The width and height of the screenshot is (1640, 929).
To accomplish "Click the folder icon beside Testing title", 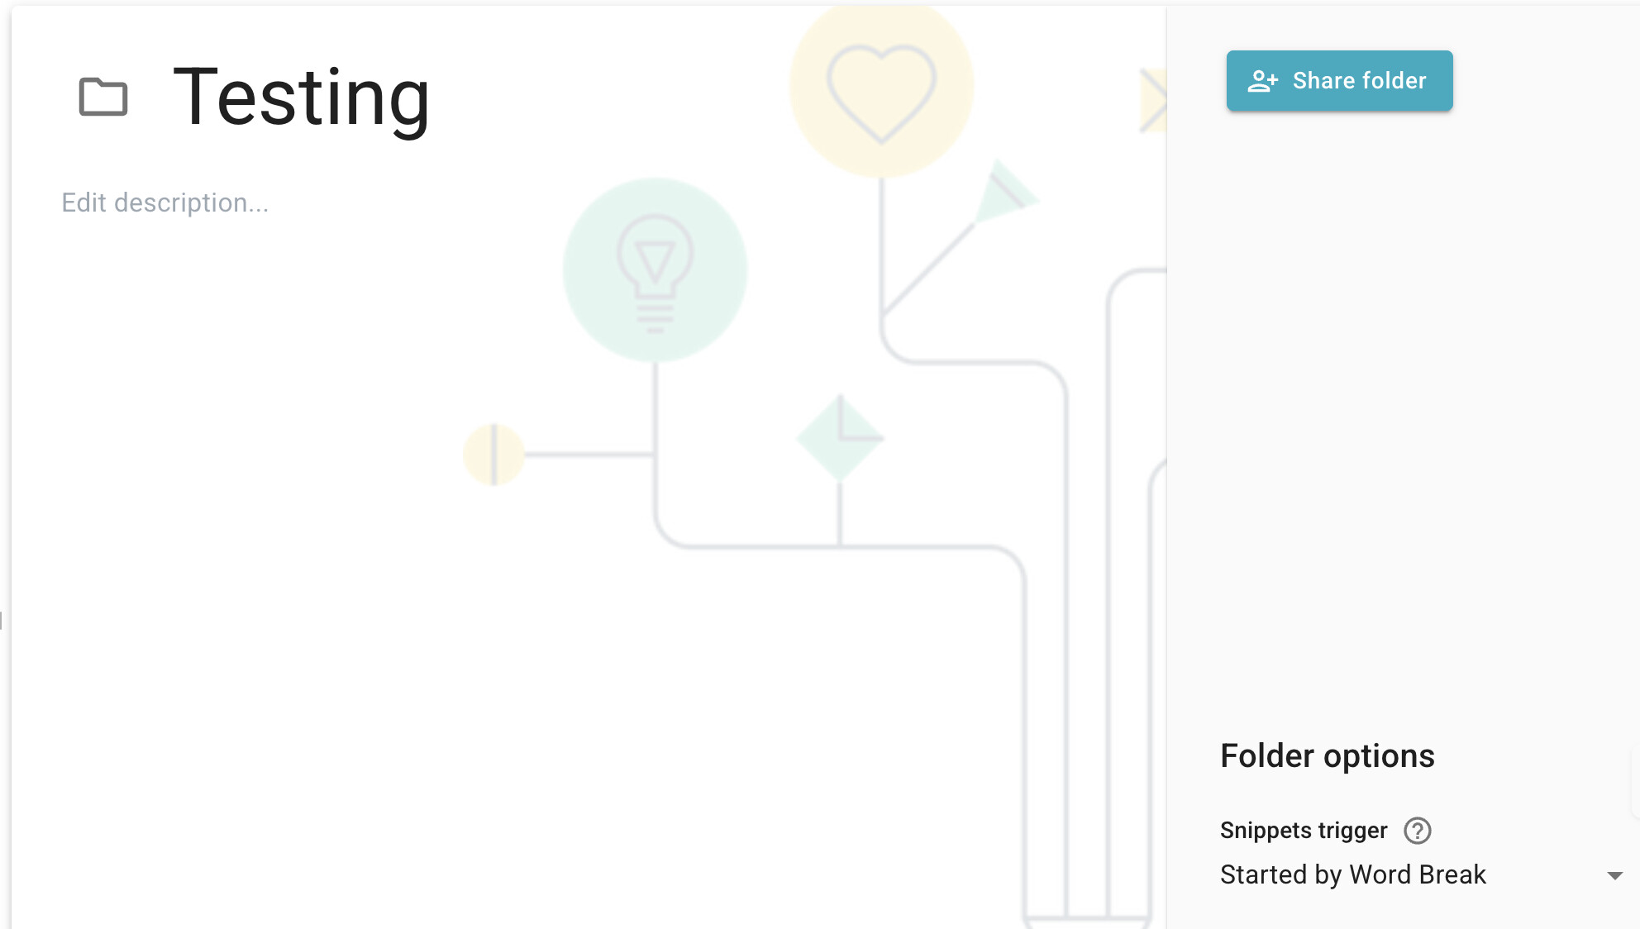I will pyautogui.click(x=102, y=97).
